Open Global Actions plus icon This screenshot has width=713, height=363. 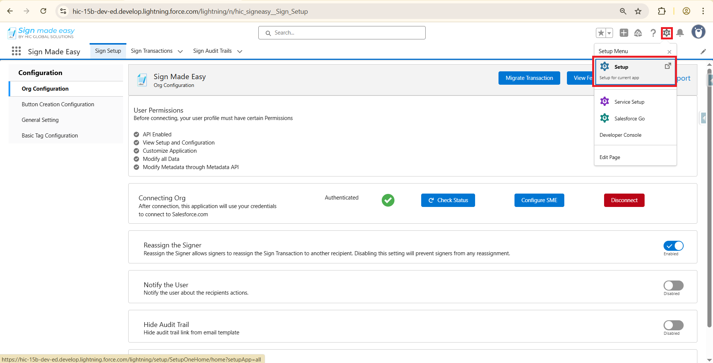(624, 33)
